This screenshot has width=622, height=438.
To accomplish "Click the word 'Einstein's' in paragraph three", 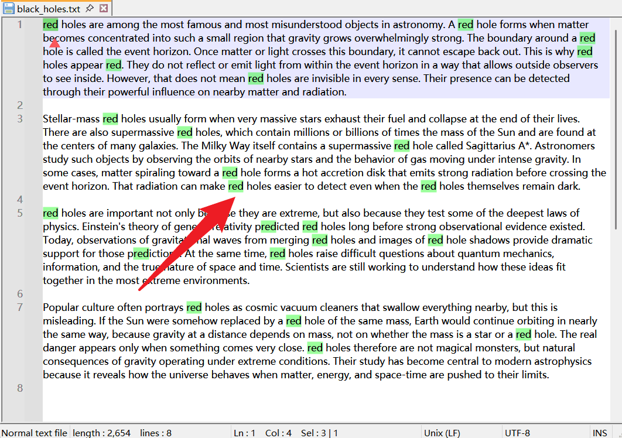I will coord(104,227).
